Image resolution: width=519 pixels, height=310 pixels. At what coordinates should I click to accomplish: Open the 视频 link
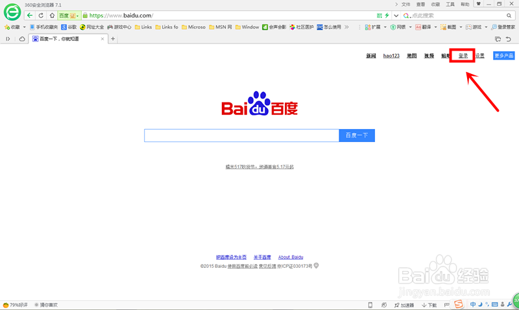[x=429, y=56]
